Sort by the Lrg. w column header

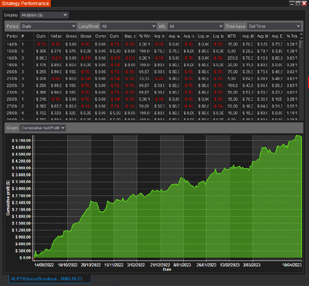pyautogui.click(x=204, y=36)
